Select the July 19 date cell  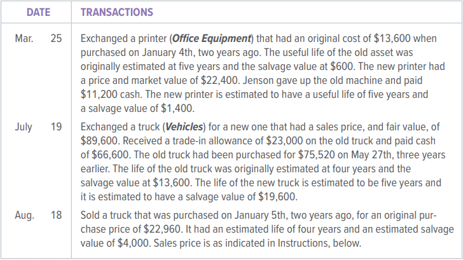(x=38, y=127)
